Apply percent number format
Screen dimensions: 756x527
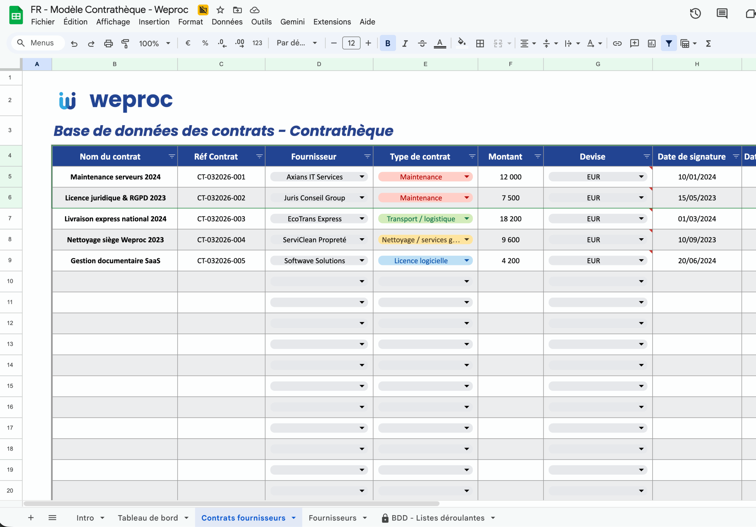[205, 43]
